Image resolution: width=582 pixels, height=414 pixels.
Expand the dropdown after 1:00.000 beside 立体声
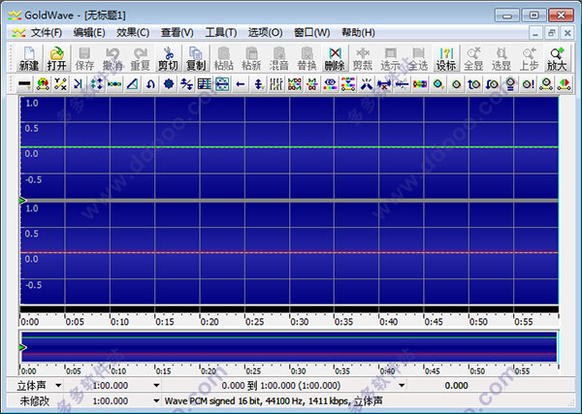point(157,386)
